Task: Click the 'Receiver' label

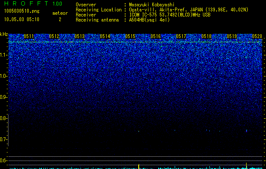Action: click(86, 15)
